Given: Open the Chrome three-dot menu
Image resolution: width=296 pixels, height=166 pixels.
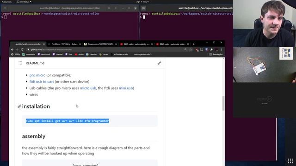Looking at the screenshot, I should tap(221, 49).
